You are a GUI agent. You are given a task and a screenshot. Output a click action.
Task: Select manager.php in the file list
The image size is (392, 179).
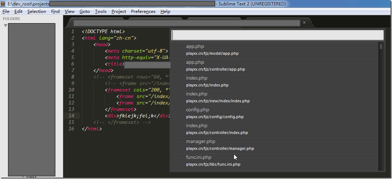pos(275,145)
